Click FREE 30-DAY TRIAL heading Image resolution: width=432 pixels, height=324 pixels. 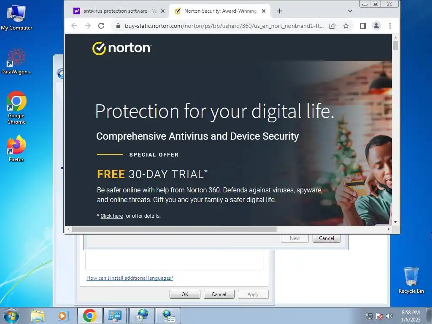(x=152, y=174)
